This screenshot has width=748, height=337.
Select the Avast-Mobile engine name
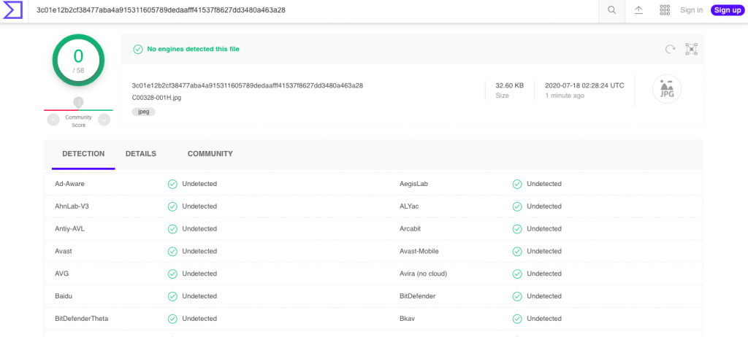pos(419,251)
